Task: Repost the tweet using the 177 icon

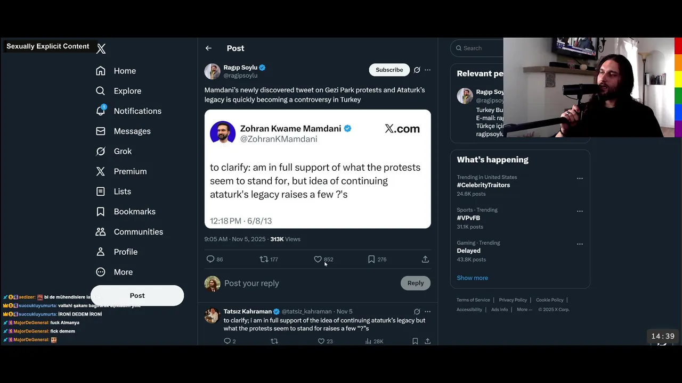Action: pyautogui.click(x=264, y=259)
